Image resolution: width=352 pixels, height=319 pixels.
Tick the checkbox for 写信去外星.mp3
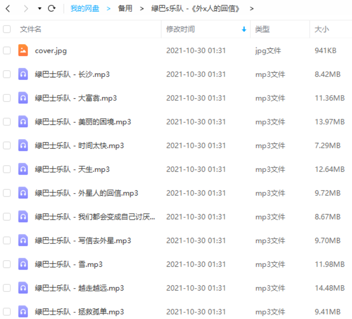[7, 240]
